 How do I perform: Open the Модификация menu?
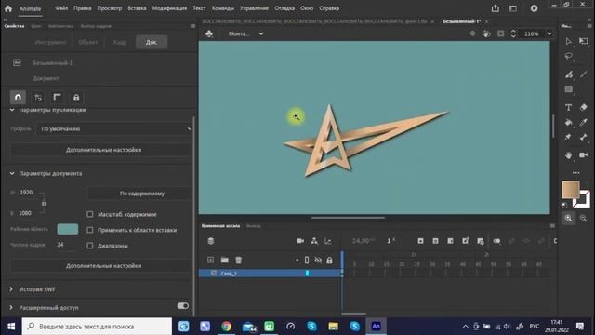[169, 8]
